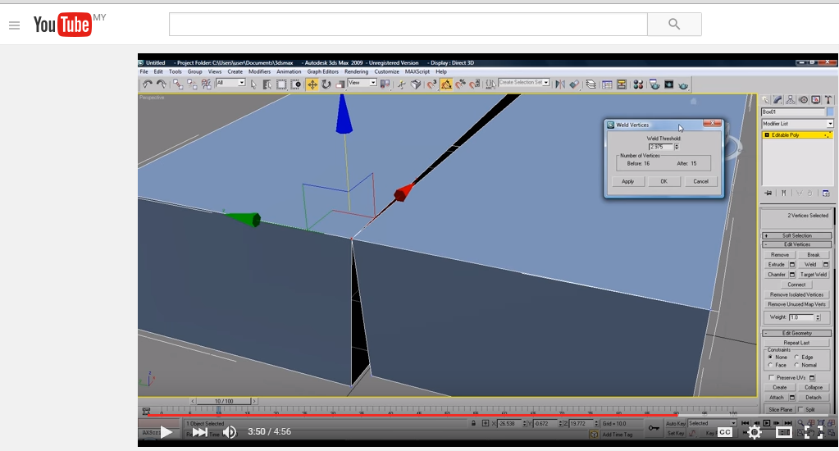The height and width of the screenshot is (451, 839).
Task: Toggle the 3D Snaps icon
Action: pyautogui.click(x=432, y=84)
